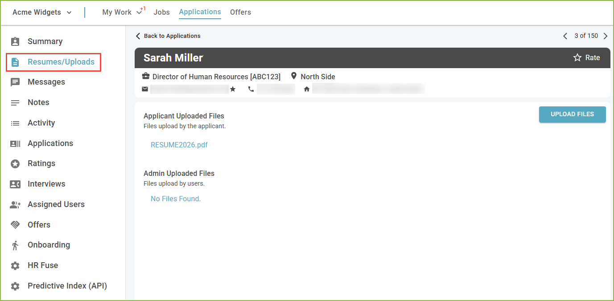Click the home address icon
This screenshot has height=301, width=614.
tap(307, 89)
